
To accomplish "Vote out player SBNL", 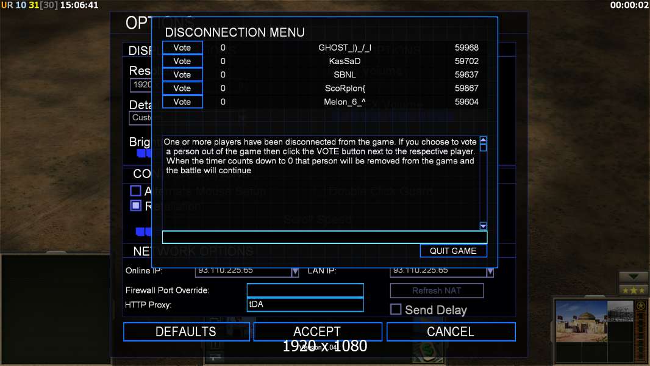I will (x=182, y=74).
